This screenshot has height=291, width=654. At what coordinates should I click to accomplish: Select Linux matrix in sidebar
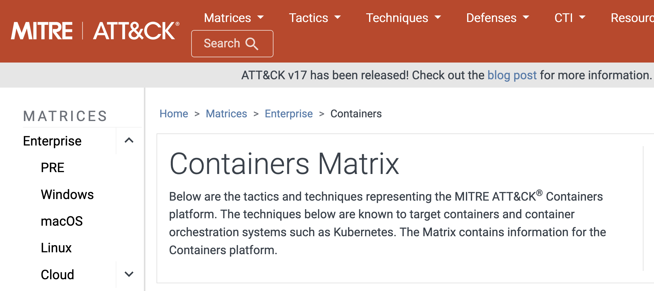pyautogui.click(x=56, y=248)
